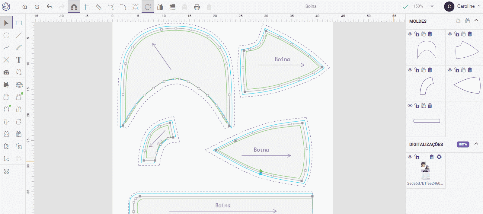Open the camera capture tool
483x214 pixels.
click(6, 72)
